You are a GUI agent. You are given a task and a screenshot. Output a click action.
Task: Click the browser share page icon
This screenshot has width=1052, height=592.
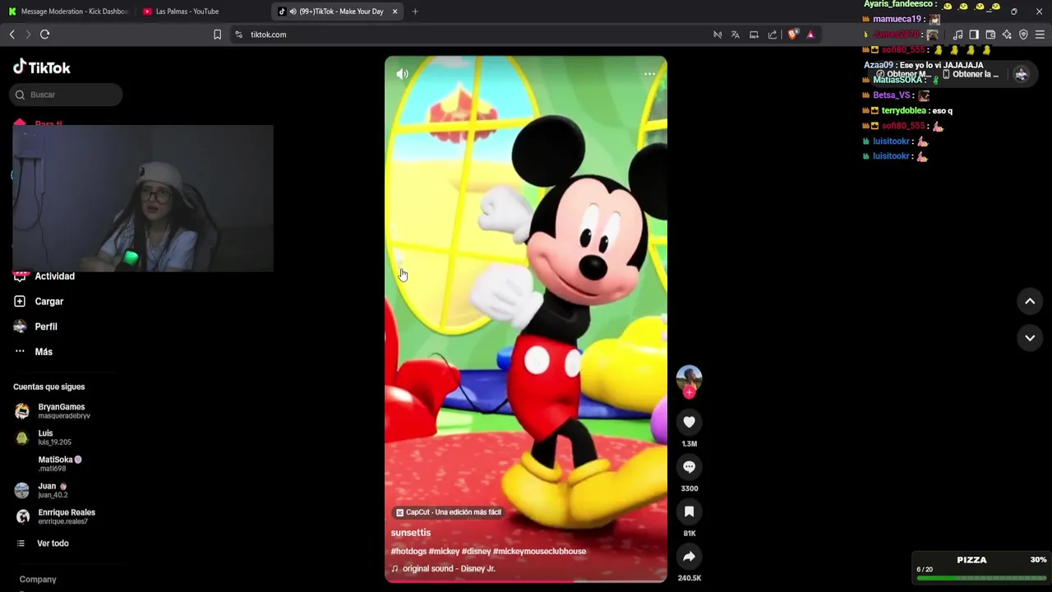(773, 35)
